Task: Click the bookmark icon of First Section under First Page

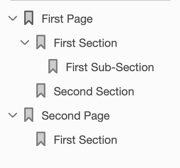Action: 41,42
